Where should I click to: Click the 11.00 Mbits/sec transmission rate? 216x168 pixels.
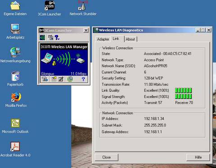pyautogui.click(x=156, y=84)
